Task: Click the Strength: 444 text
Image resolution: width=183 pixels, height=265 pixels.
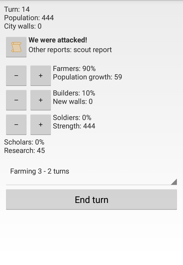Action: tap(74, 126)
